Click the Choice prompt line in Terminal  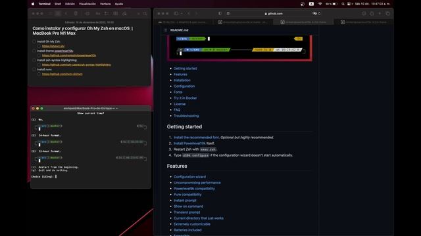point(44,176)
